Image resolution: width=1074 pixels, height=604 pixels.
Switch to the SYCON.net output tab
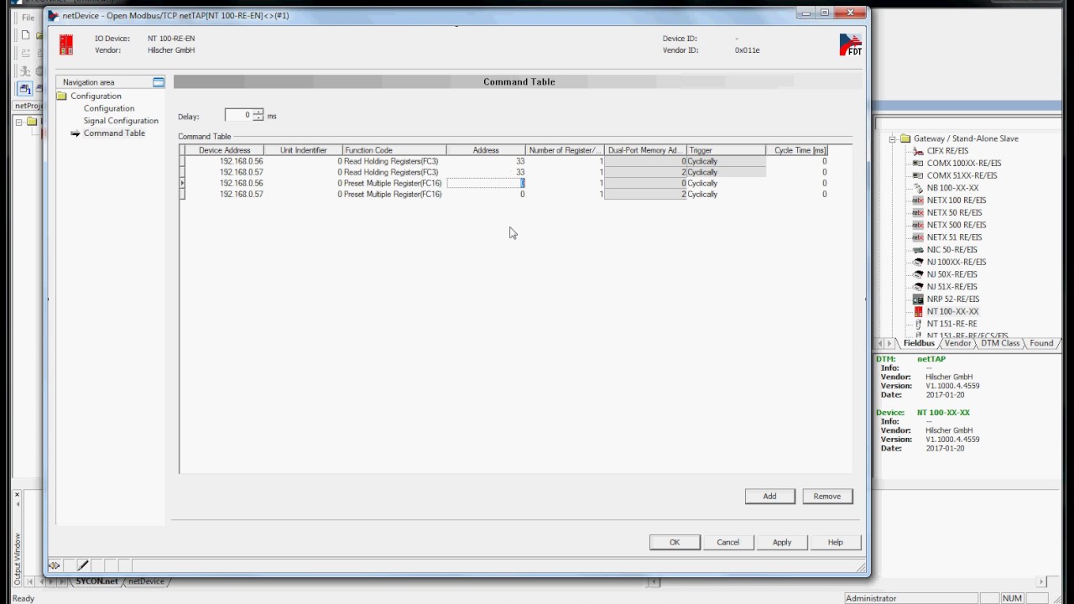point(96,581)
